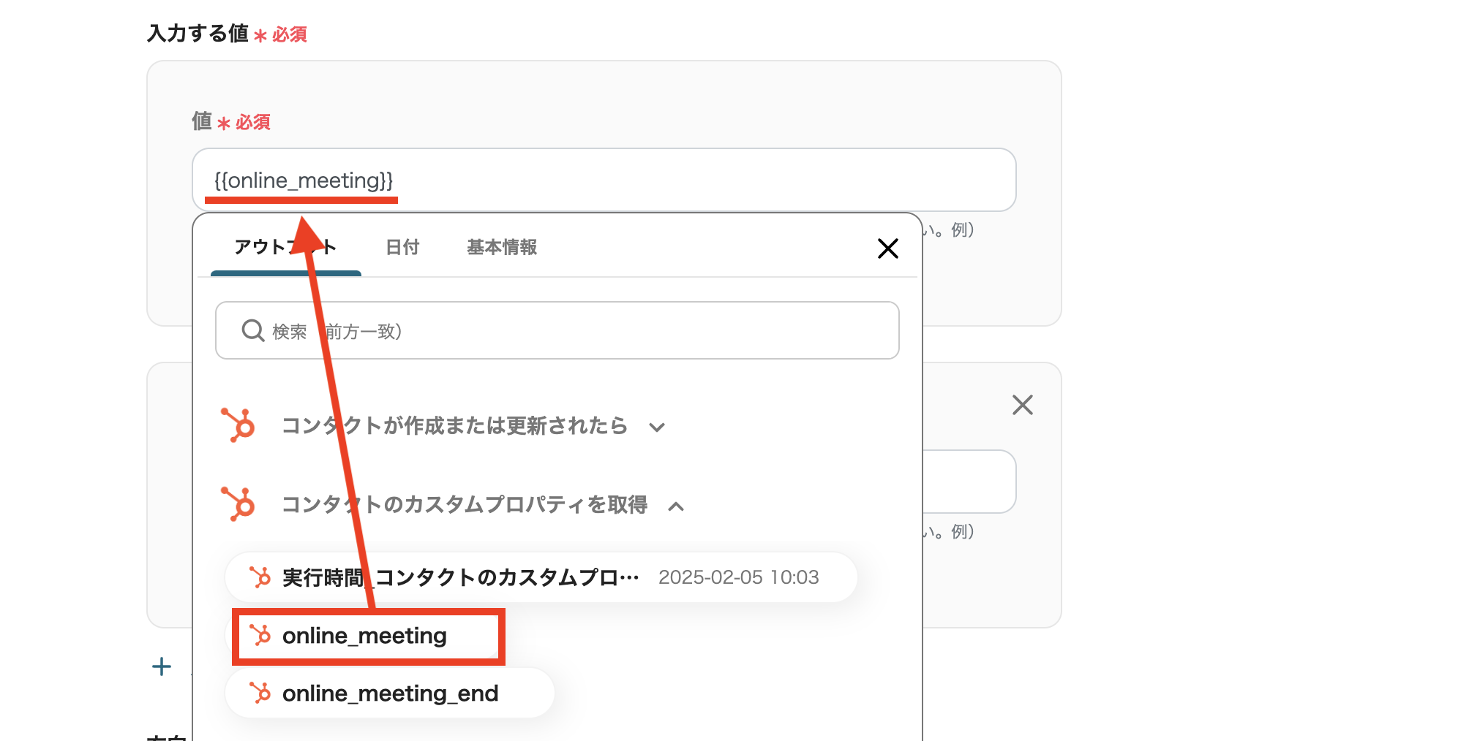Click the 2025-02-05 10:03 timestamp value
The image size is (1469, 741).
(739, 577)
